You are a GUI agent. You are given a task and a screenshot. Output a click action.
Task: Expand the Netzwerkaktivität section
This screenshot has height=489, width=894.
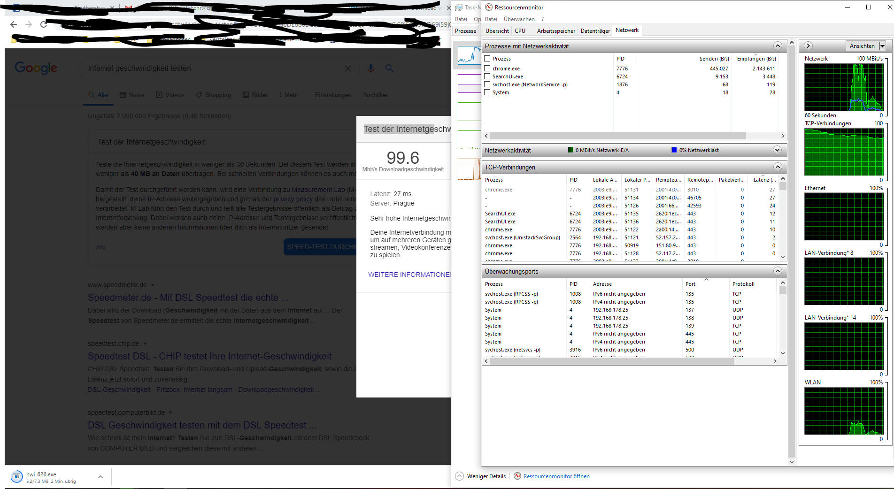pyautogui.click(x=778, y=150)
